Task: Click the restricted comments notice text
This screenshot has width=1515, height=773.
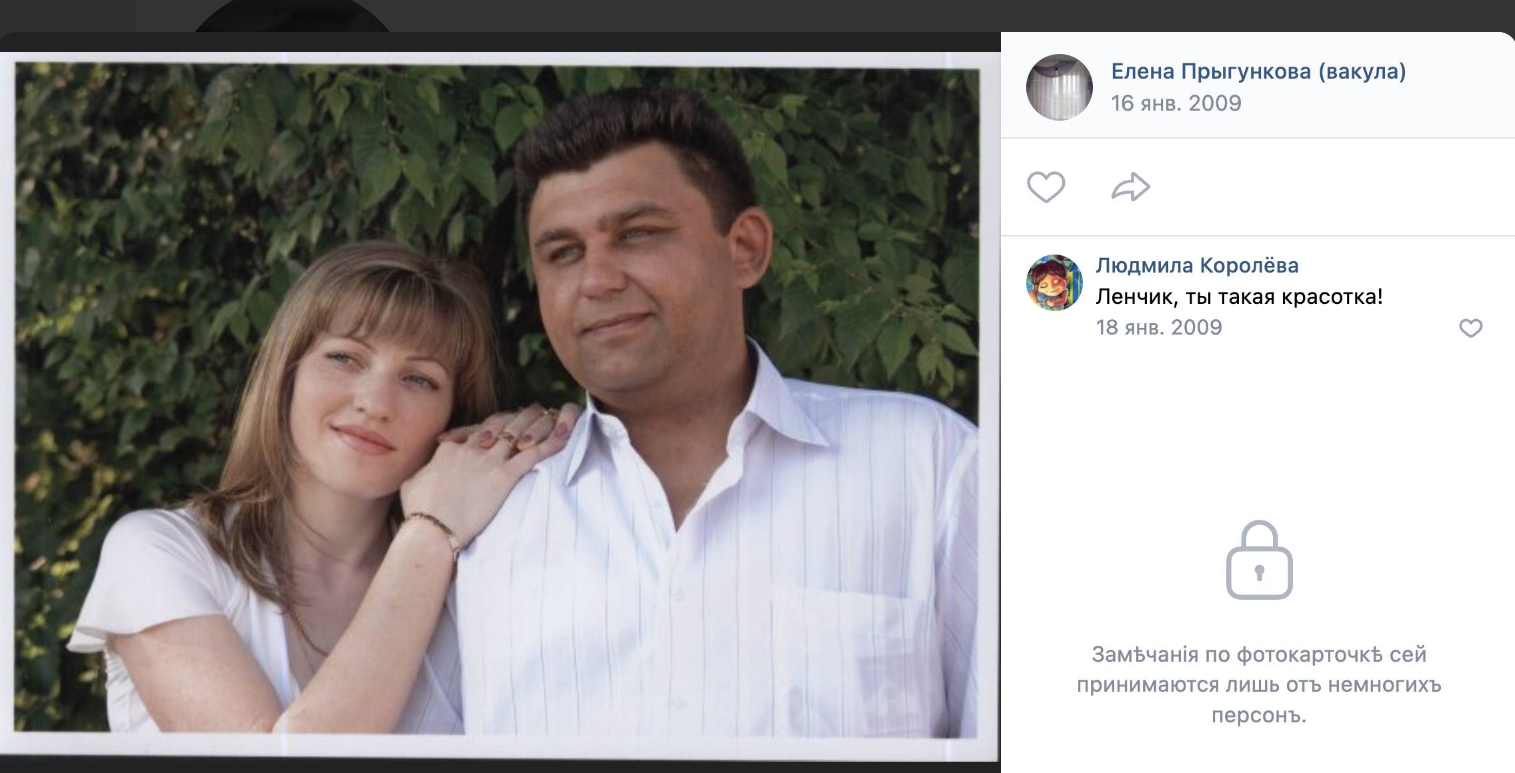Action: [1259, 684]
